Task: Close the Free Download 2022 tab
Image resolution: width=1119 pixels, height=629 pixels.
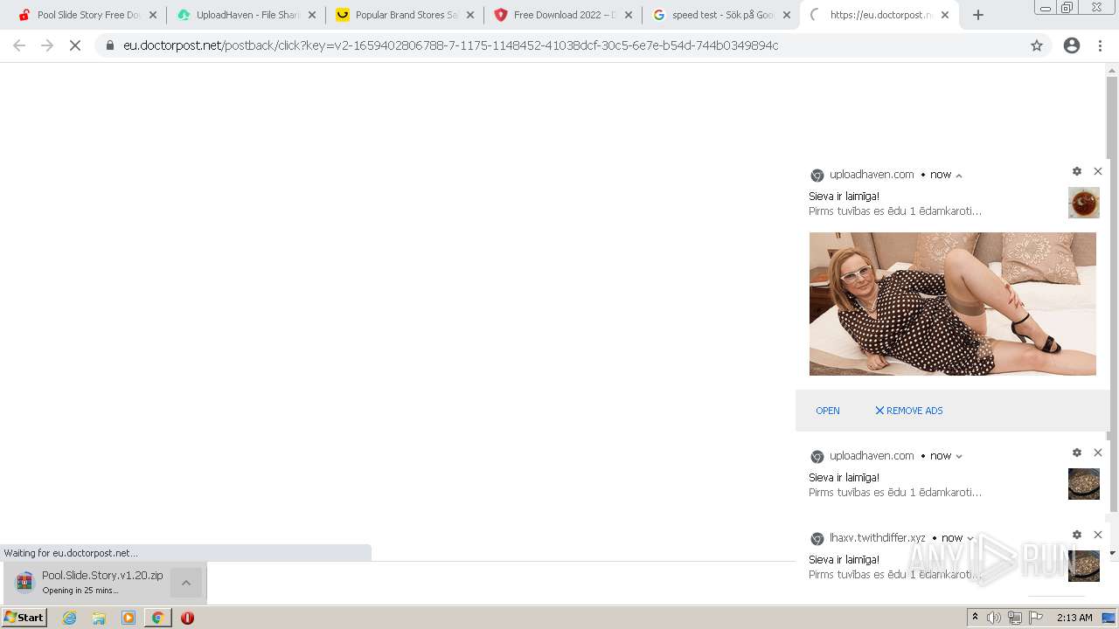Action: point(629,15)
